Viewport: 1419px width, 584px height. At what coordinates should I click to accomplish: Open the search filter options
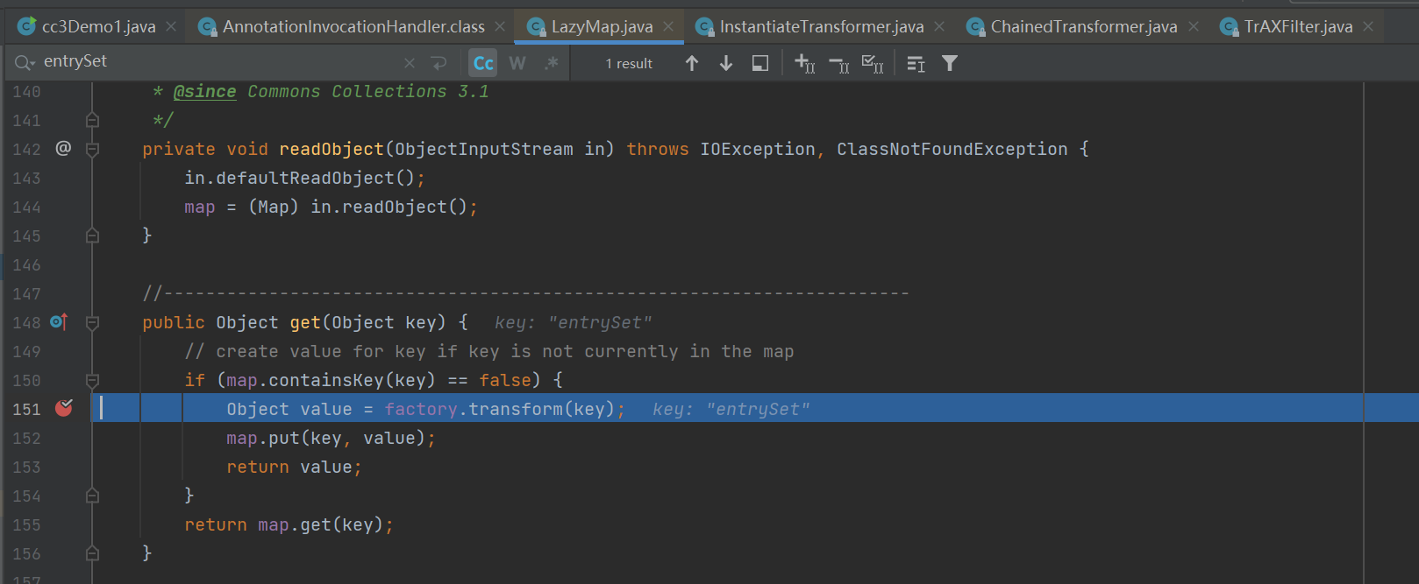click(950, 63)
